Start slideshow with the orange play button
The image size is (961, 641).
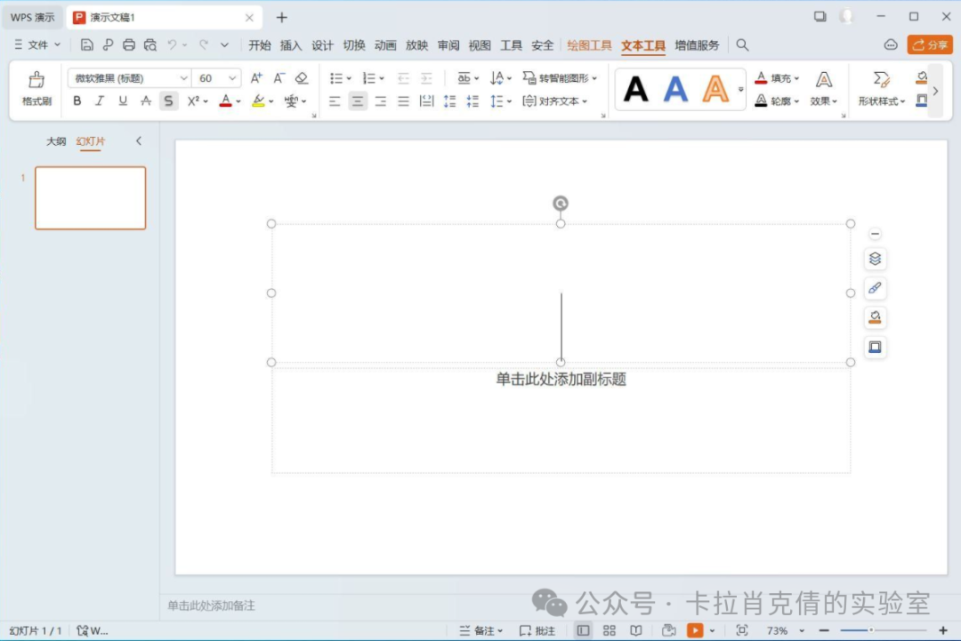point(694,630)
